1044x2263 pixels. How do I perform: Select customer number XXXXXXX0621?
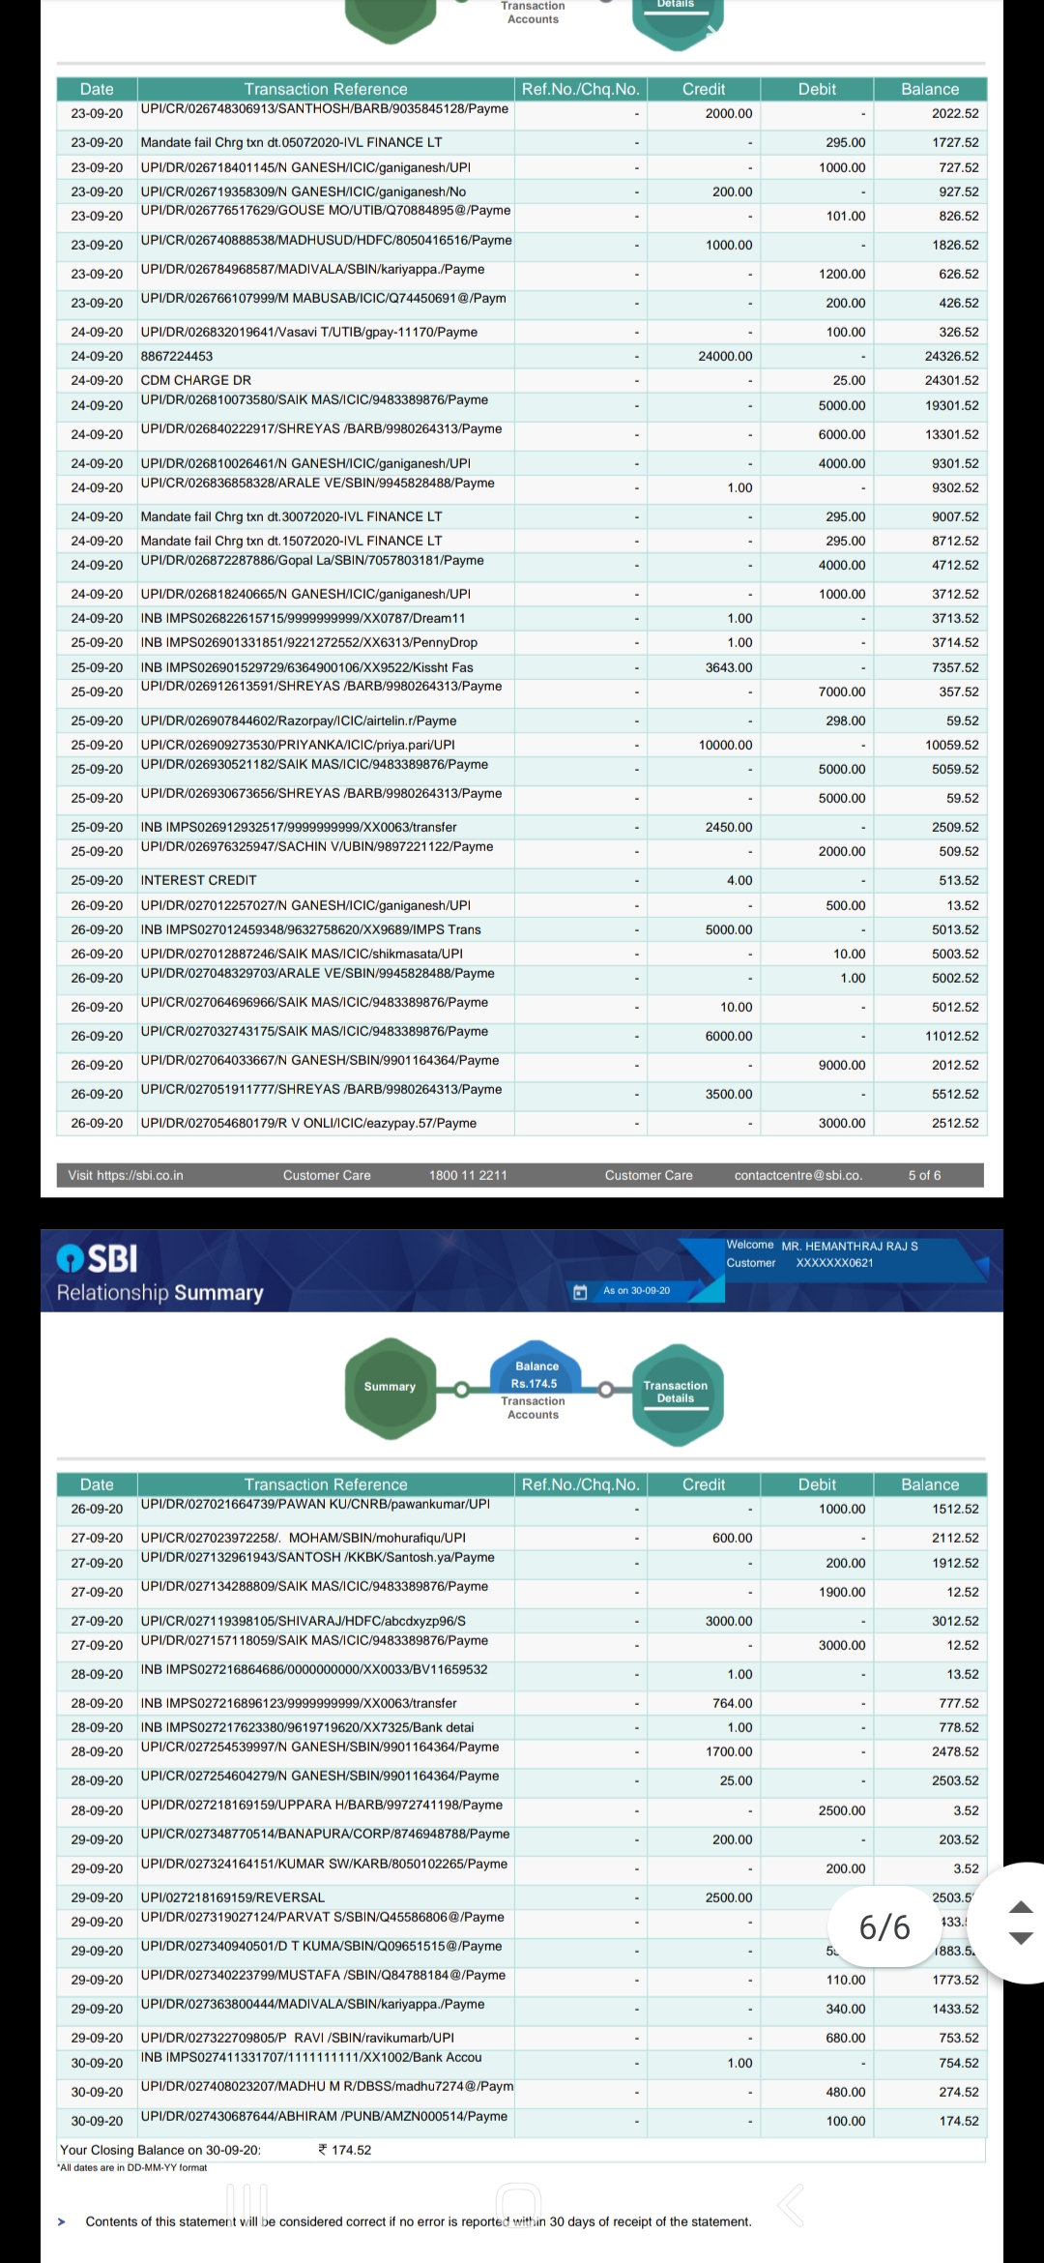834,1263
